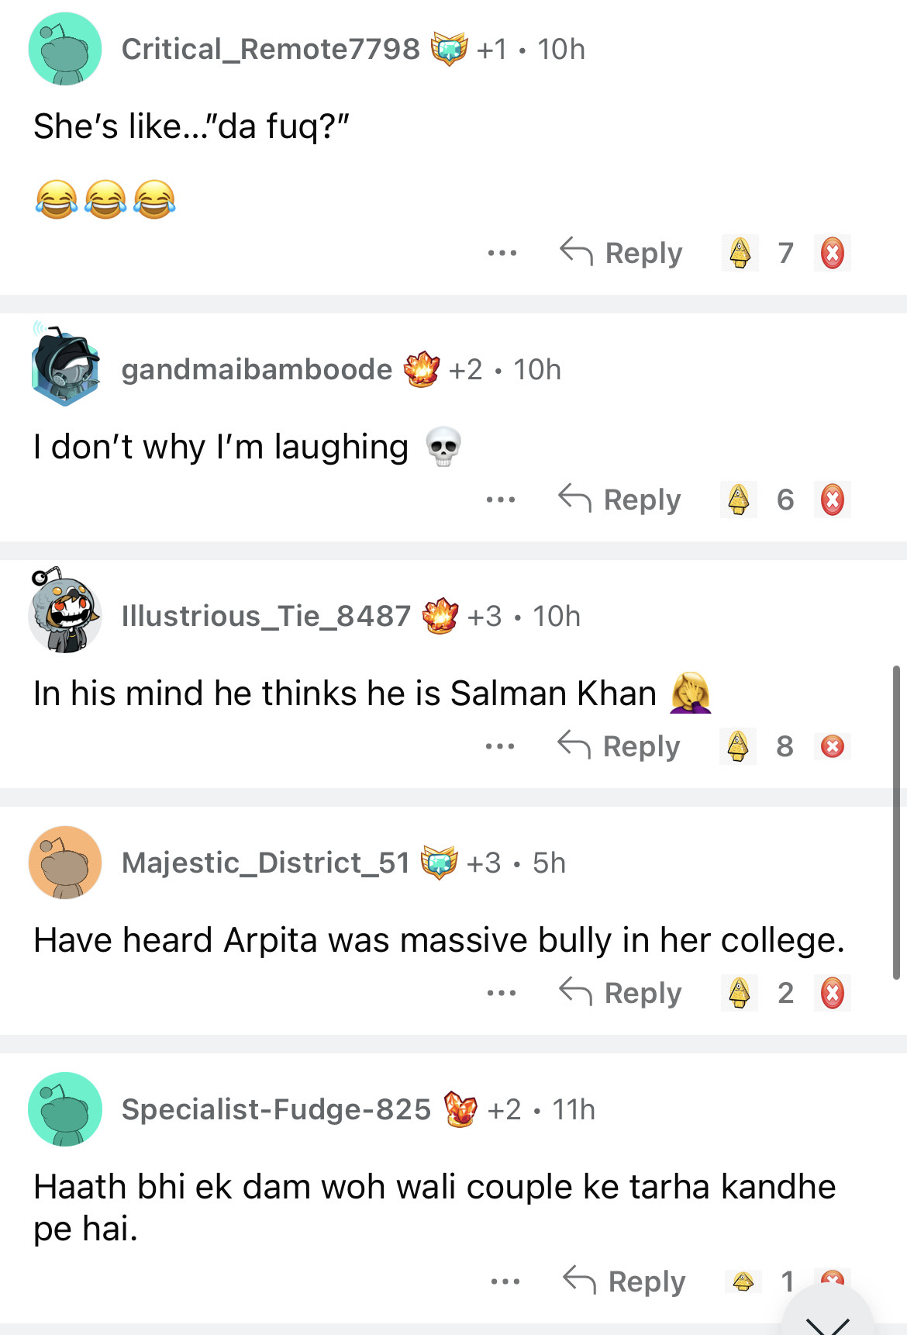The height and width of the screenshot is (1335, 907).
Task: Show options menu for Majestic_District_51's comment
Action: pos(502,993)
